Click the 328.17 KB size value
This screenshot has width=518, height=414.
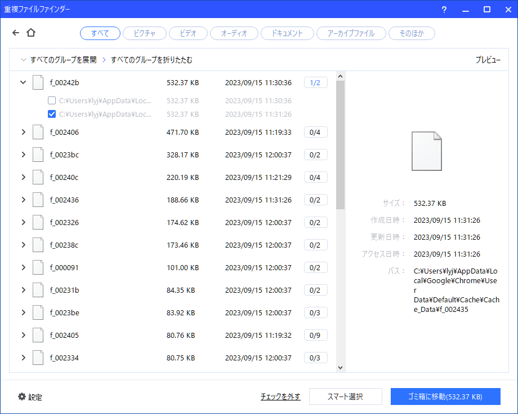pyautogui.click(x=182, y=155)
